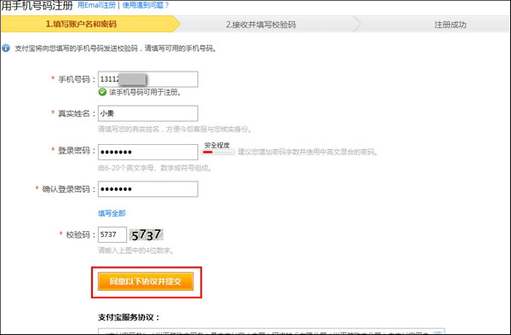Select step 1.填写账户名和密码
The height and width of the screenshot is (335, 511).
click(81, 24)
